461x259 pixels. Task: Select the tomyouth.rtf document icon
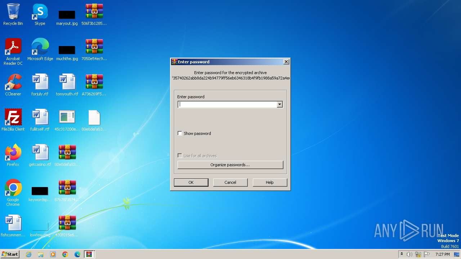67,85
